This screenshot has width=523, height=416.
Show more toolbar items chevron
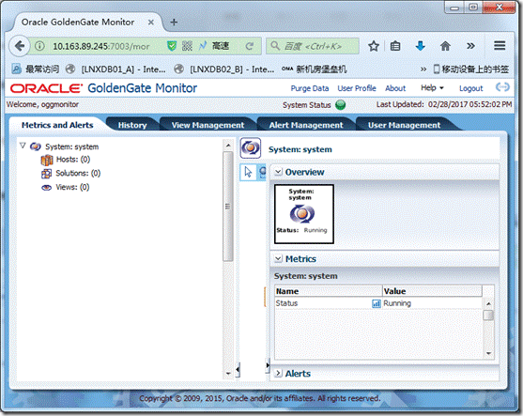(x=470, y=46)
